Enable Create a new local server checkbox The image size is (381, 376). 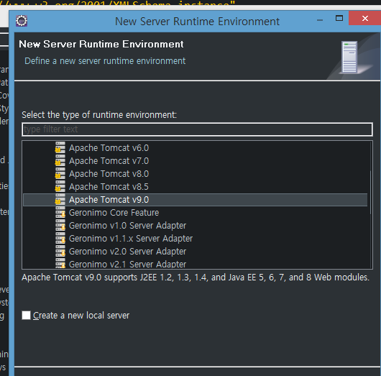(x=26, y=315)
